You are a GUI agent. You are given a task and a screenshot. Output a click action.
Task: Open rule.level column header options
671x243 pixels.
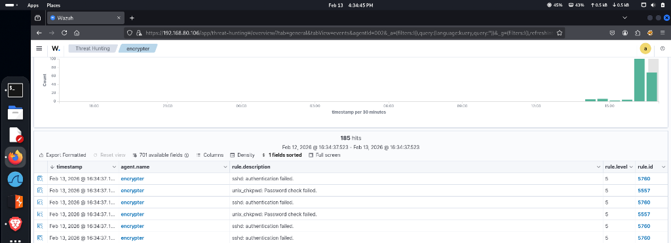pyautogui.click(x=631, y=167)
